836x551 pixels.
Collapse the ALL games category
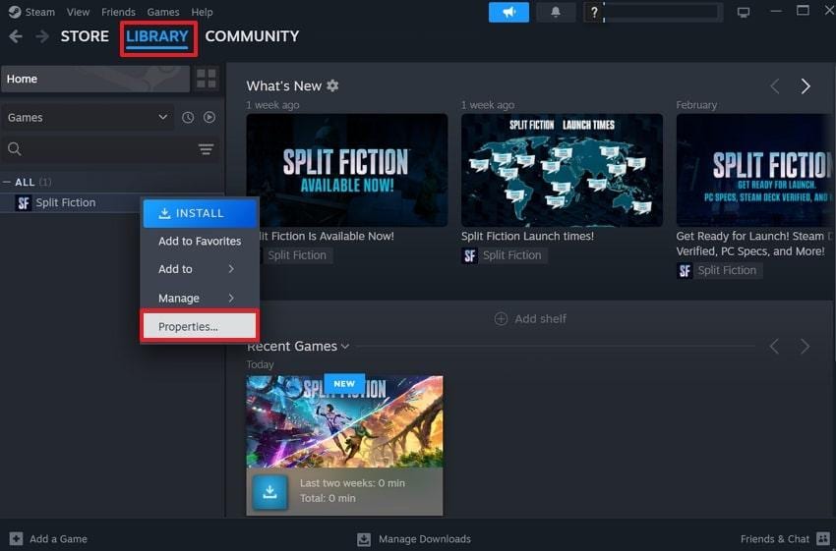coord(7,182)
